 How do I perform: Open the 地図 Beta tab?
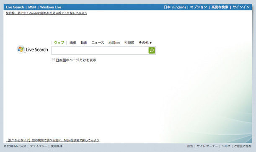click(114, 43)
